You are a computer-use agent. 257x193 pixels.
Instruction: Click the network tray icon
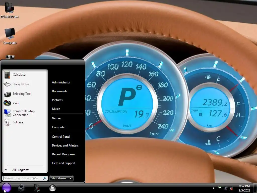[x=226, y=188]
